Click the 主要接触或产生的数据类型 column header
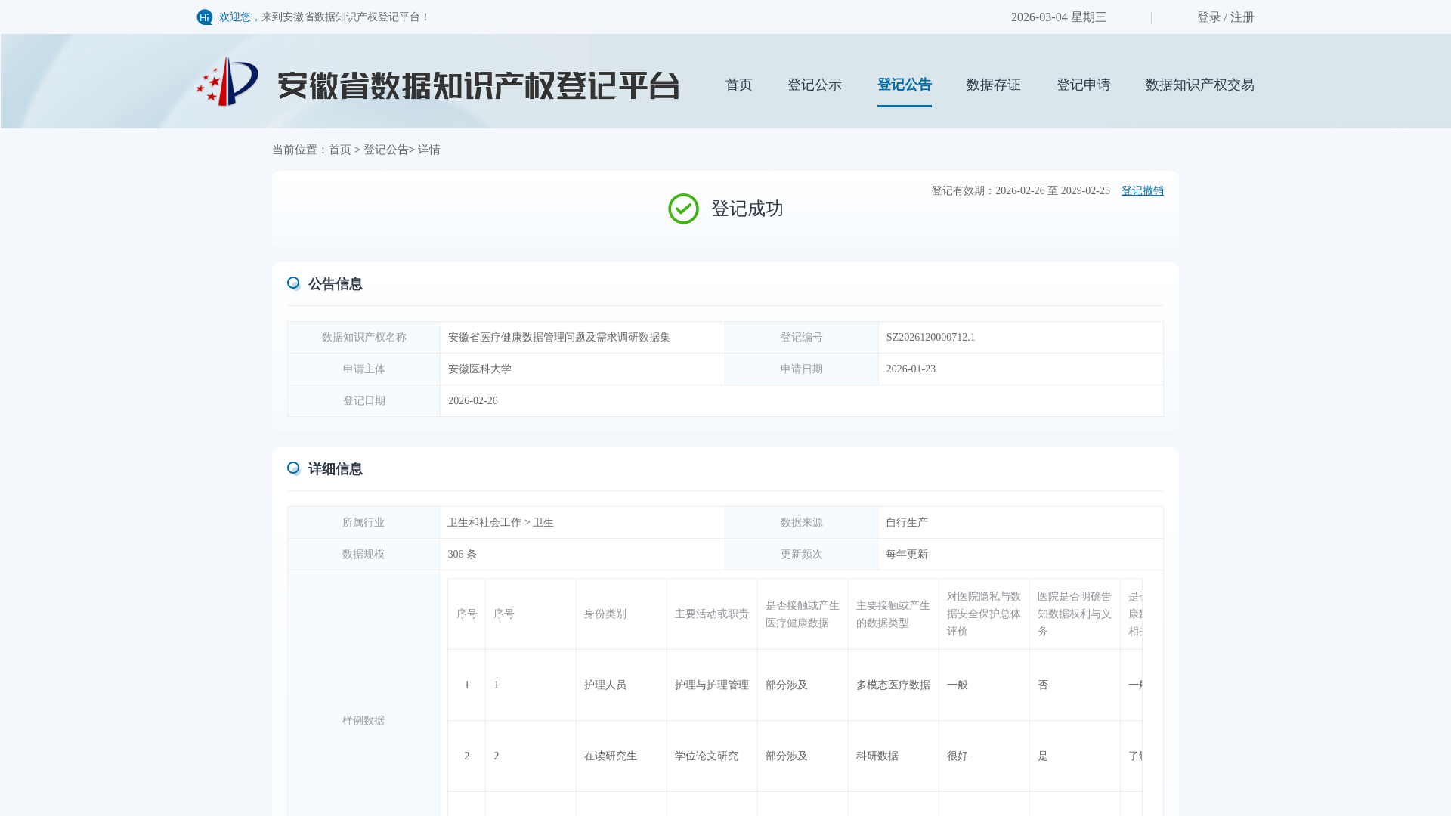The height and width of the screenshot is (816, 1451). point(893,614)
